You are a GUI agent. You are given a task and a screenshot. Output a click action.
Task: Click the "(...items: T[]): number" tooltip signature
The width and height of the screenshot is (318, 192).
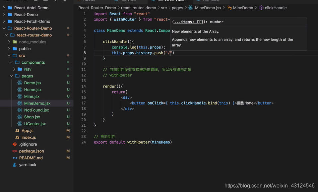(x=198, y=22)
